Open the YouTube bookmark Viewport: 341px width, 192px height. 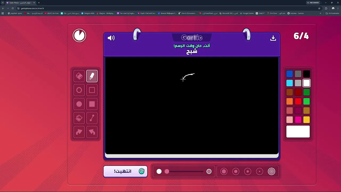52,13
